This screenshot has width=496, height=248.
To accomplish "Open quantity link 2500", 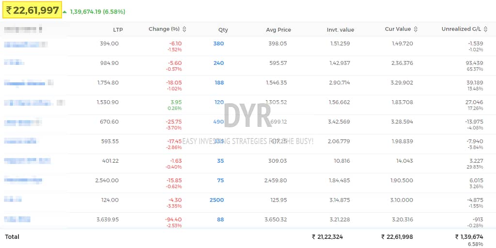I will point(217,200).
